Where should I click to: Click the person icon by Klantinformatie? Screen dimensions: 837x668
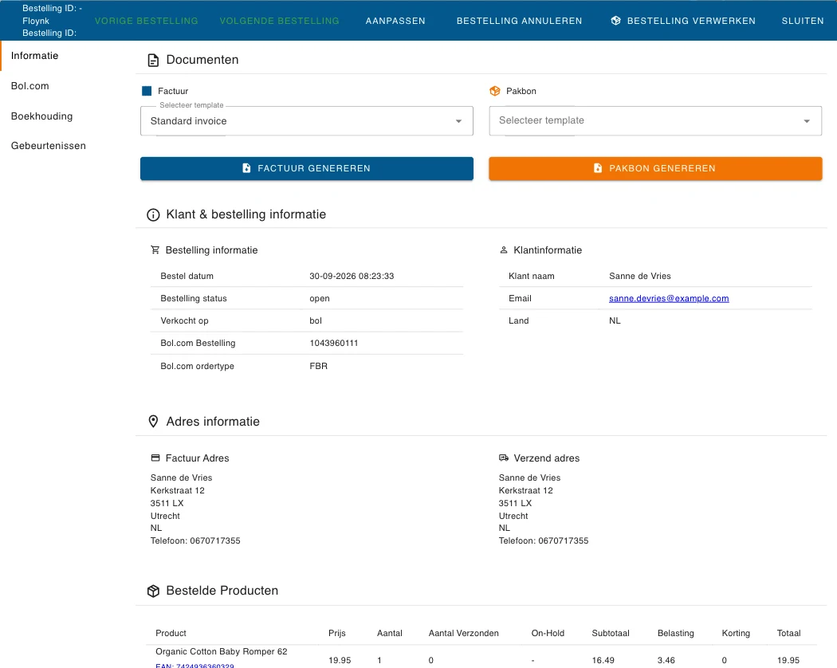(x=503, y=250)
